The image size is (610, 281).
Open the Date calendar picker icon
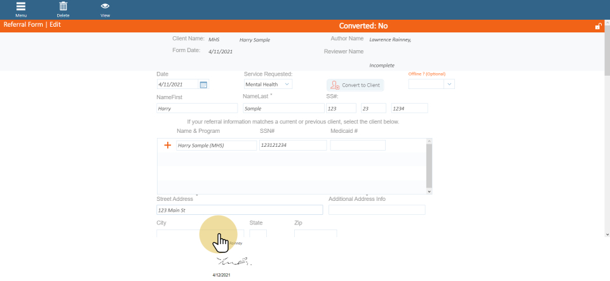click(x=203, y=85)
